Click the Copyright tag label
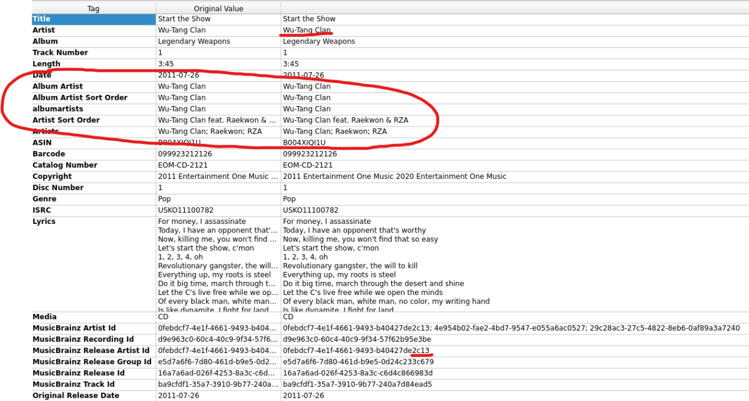749x401 pixels. pyautogui.click(x=52, y=176)
